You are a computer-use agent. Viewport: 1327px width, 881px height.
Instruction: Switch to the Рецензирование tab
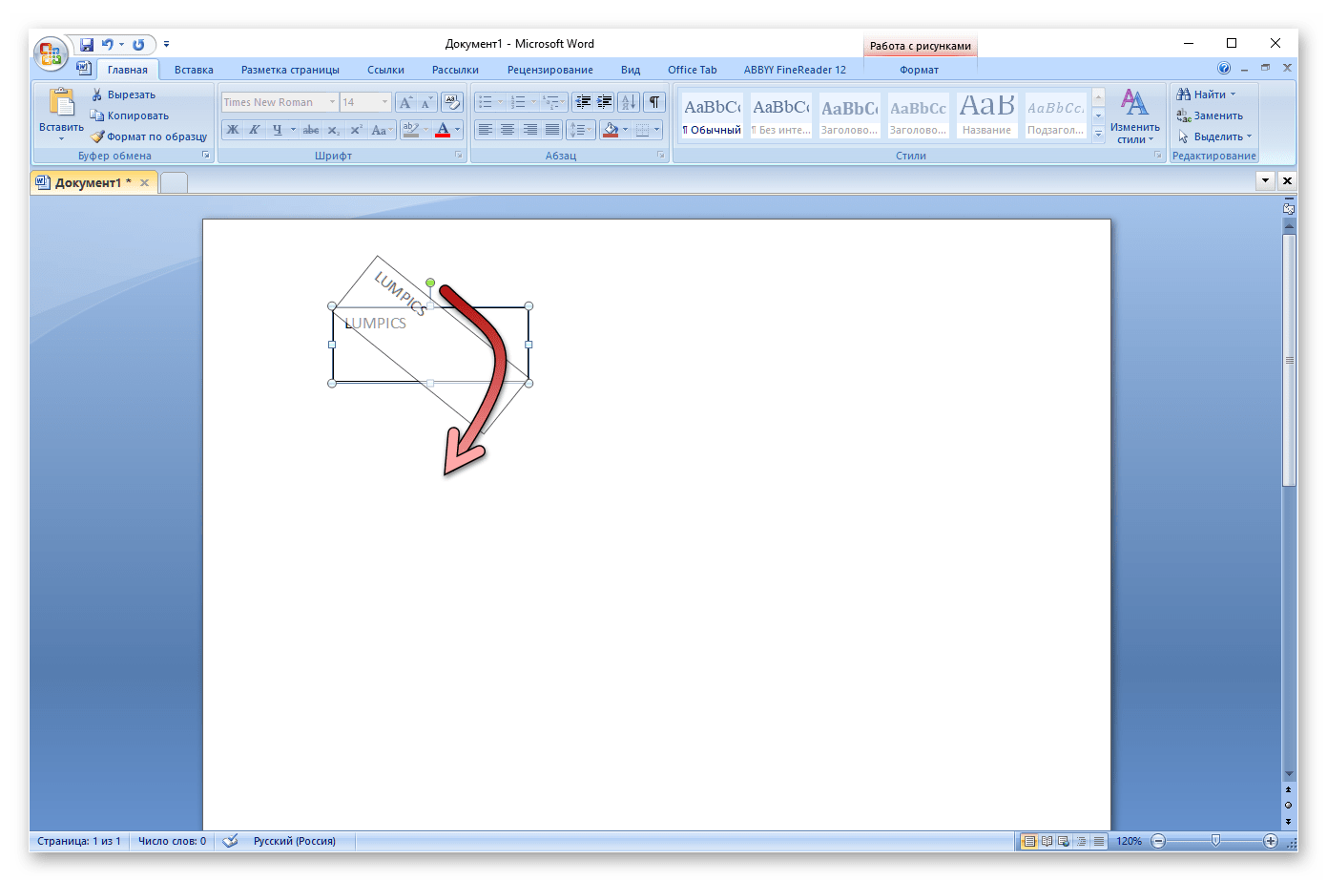click(549, 70)
